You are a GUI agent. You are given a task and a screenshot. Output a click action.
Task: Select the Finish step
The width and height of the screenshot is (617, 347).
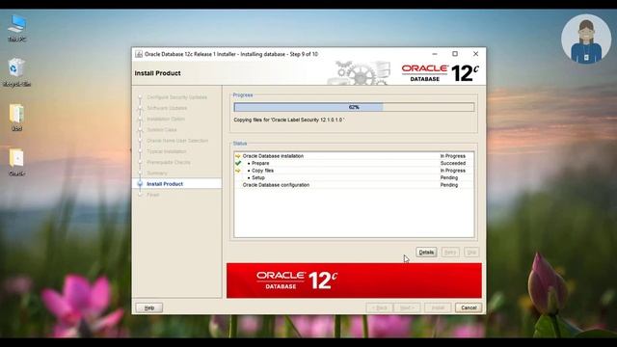153,195
